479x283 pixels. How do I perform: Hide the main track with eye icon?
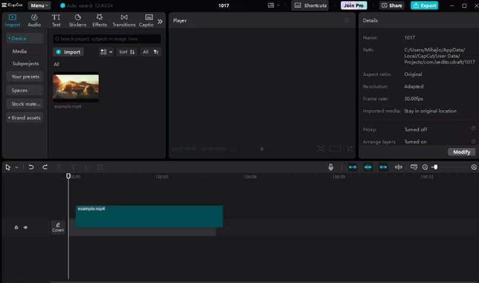point(26,227)
